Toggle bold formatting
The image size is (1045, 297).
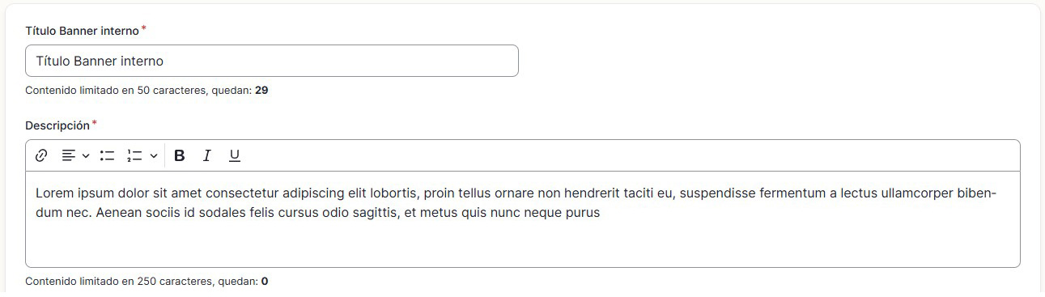tap(180, 155)
